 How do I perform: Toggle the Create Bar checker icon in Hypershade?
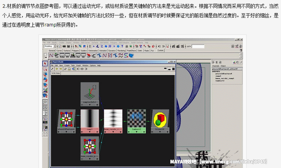click(52, 69)
